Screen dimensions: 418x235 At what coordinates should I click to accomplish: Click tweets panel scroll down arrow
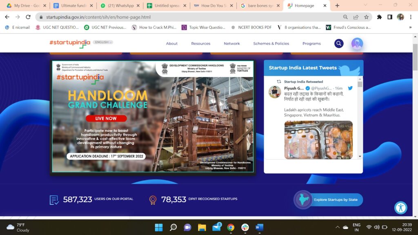click(360, 156)
